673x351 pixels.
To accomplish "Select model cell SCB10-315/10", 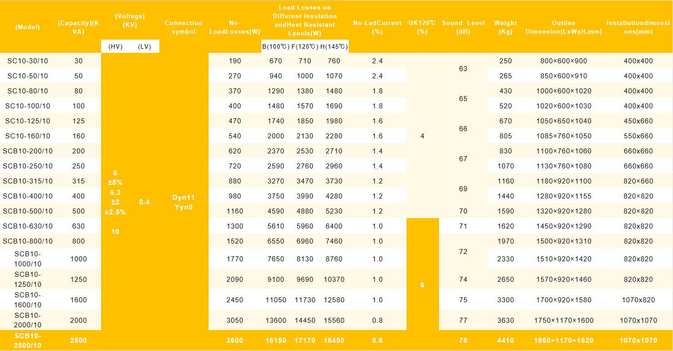I will [x=27, y=181].
